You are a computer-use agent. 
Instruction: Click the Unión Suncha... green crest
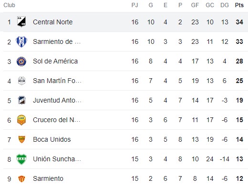(21, 159)
